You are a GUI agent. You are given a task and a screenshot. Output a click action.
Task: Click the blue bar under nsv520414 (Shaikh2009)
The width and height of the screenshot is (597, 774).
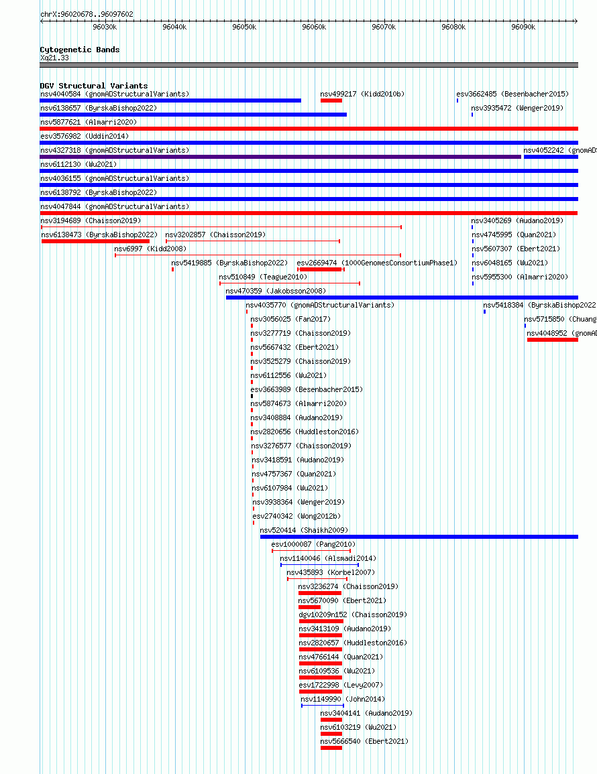point(419,537)
